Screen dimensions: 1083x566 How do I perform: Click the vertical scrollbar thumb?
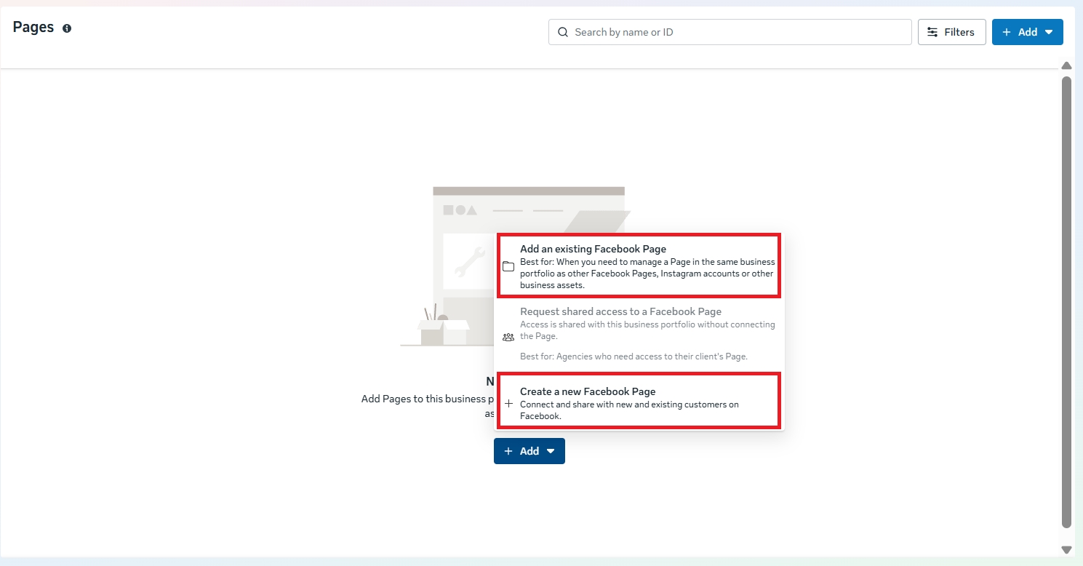coord(1066,298)
